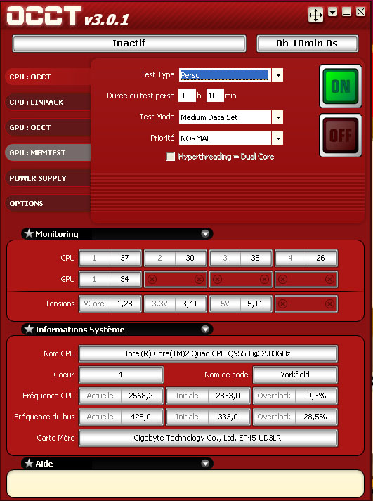Click the star icon beside Aide
The height and width of the screenshot is (501, 373).
coord(29,463)
